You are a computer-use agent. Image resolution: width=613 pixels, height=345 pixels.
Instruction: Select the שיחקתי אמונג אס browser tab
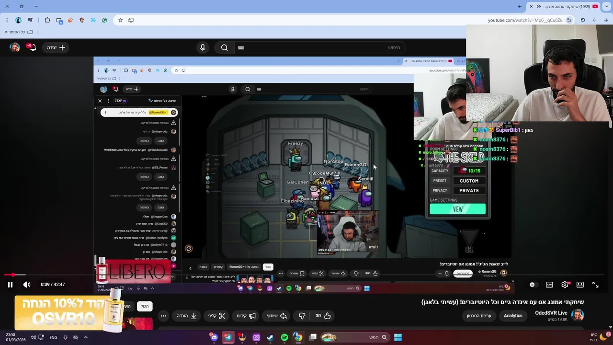click(563, 6)
